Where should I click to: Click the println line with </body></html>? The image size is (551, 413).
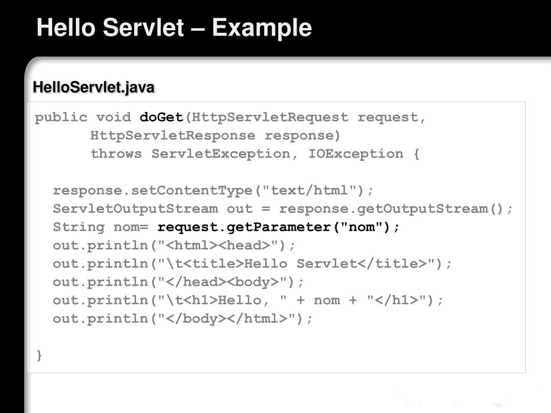point(182,318)
